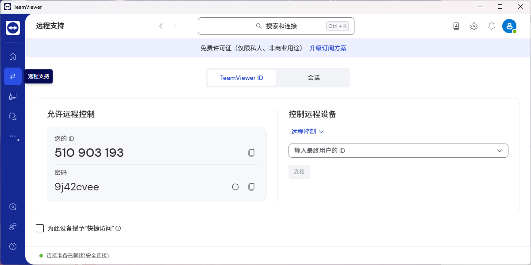Switch to the 会话 tab

pos(314,78)
